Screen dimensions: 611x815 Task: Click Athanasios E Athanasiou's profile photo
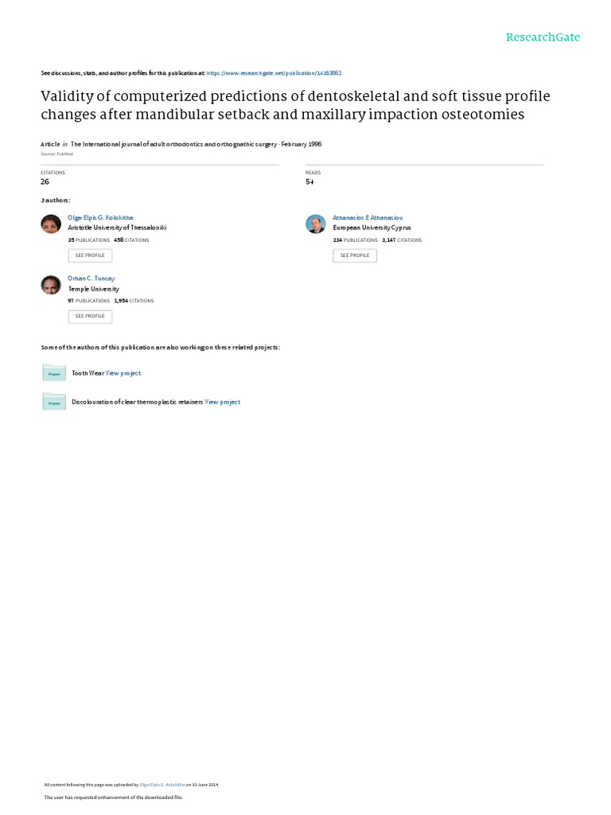pyautogui.click(x=316, y=224)
